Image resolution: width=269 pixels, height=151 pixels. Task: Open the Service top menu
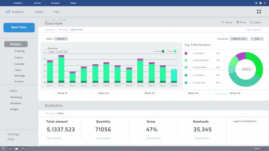click(37, 3)
